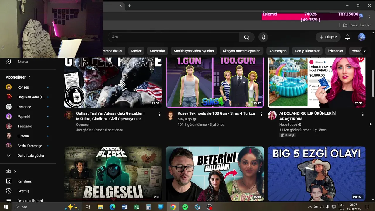Screen dimensions: 375x211
Task: Click the page vertical scrollbar thumb
Action: click(x=373, y=84)
